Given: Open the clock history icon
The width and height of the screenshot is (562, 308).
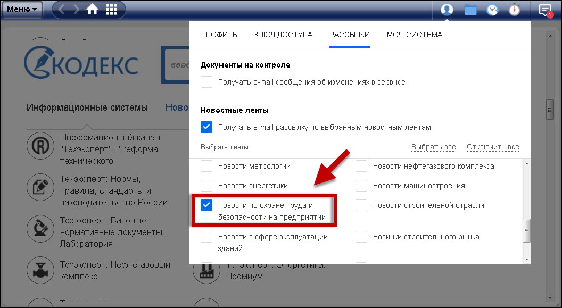Looking at the screenshot, I should (492, 10).
